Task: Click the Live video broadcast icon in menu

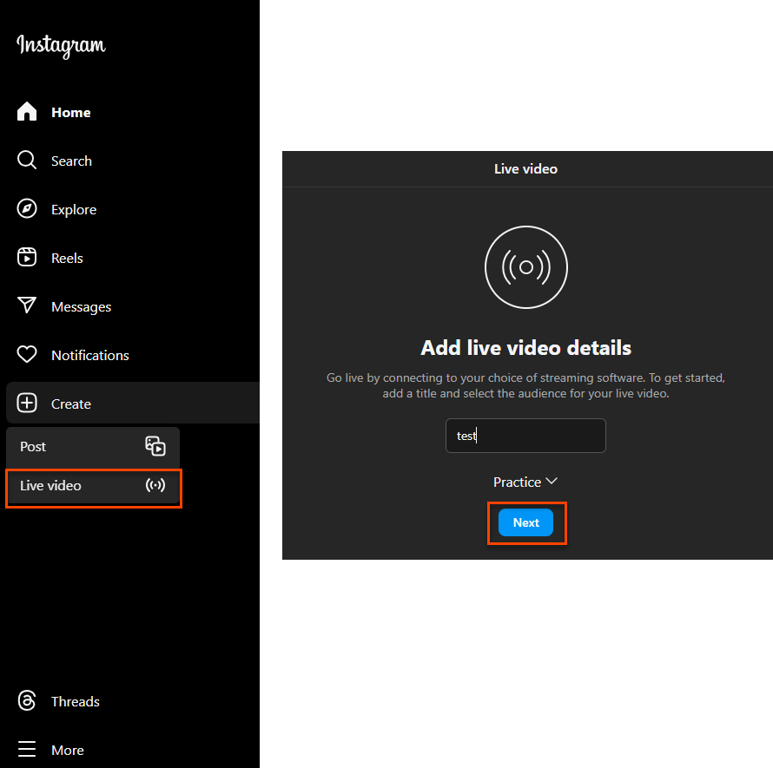Action: (x=155, y=485)
